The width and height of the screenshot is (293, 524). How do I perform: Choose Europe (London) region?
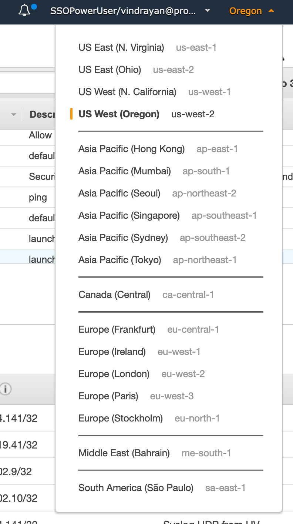[114, 374]
